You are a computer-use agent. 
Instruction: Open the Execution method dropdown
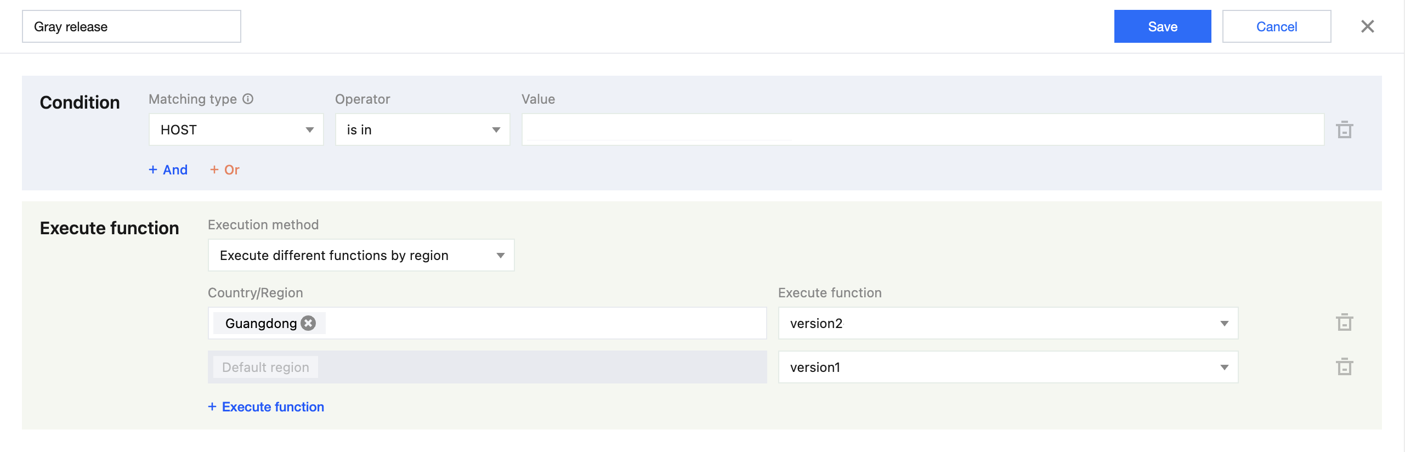click(361, 256)
